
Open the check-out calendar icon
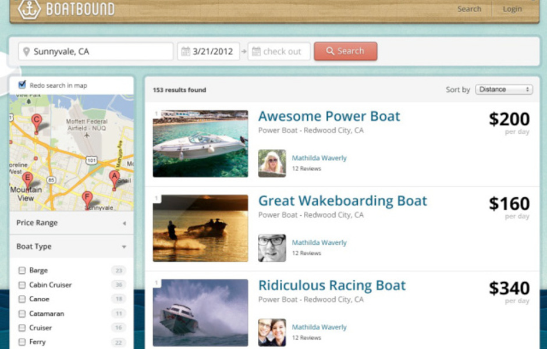click(x=256, y=52)
